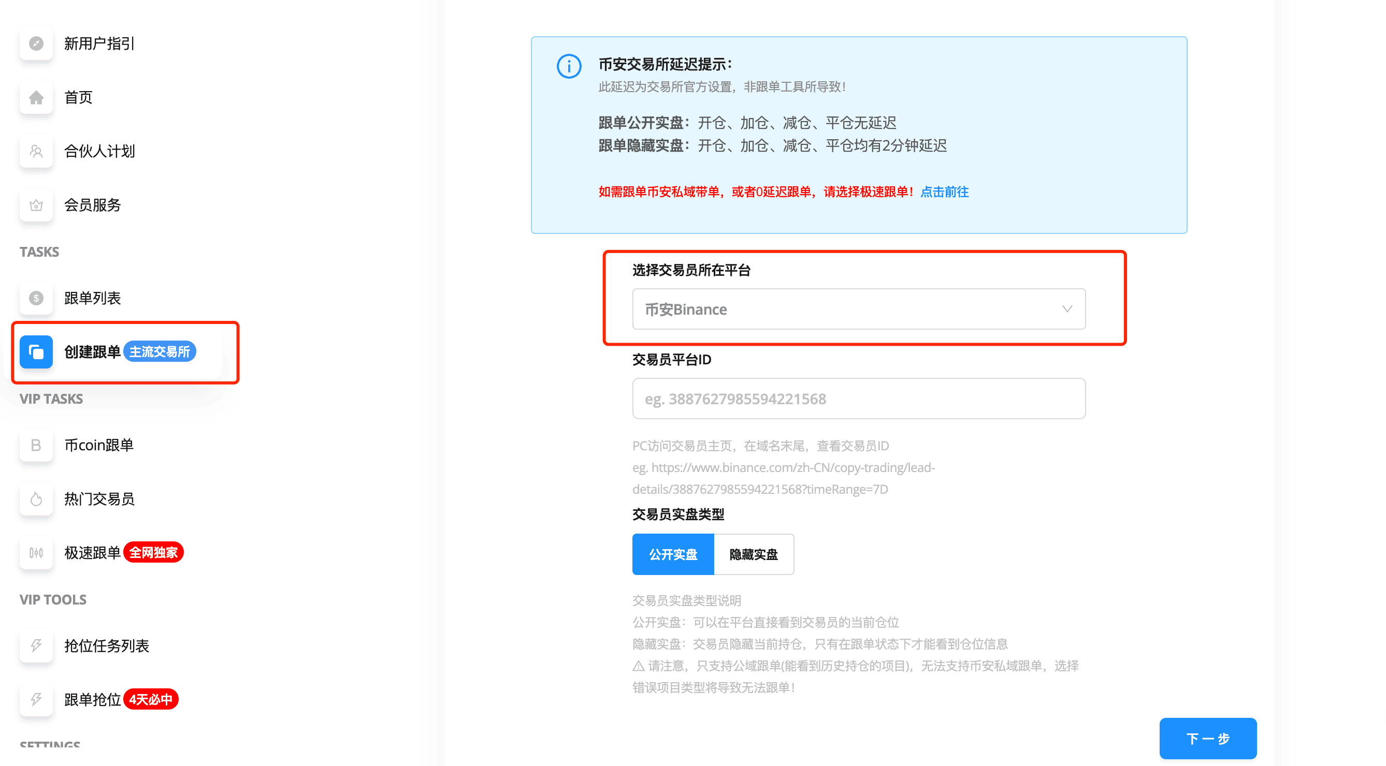This screenshot has width=1386, height=766.
Task: Click the 下一步 button
Action: click(x=1207, y=738)
